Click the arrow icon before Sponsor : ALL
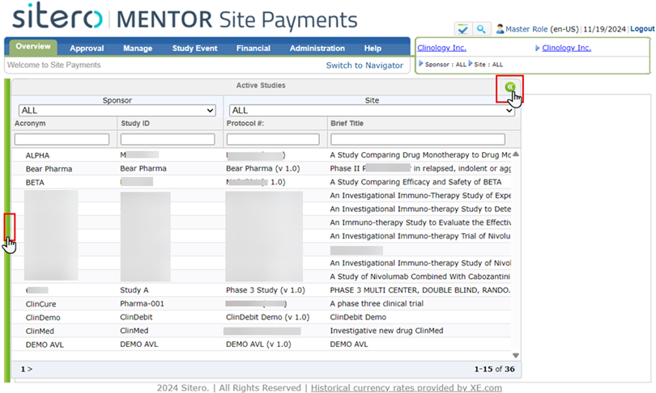This screenshot has height=393, width=656. pos(421,64)
